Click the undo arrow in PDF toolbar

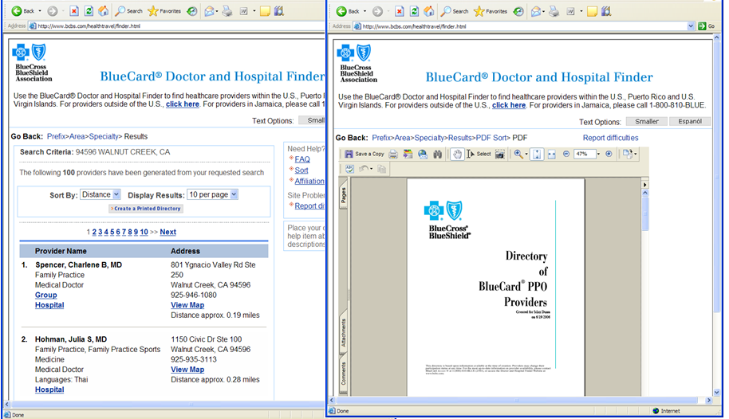pyautogui.click(x=364, y=169)
